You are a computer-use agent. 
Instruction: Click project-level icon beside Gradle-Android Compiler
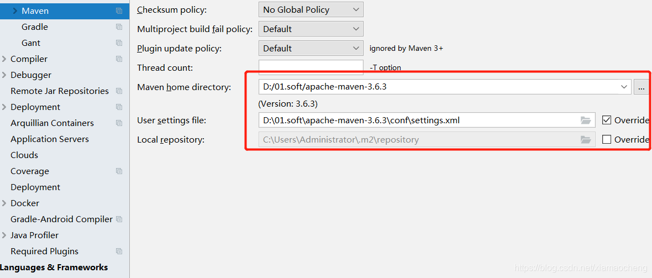[119, 219]
